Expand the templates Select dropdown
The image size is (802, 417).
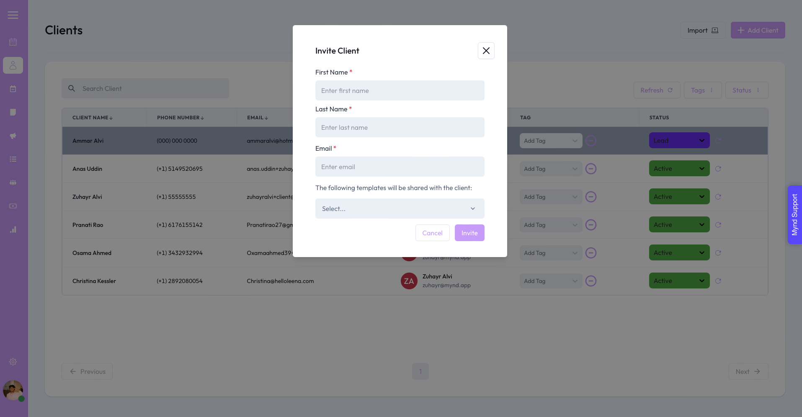coord(400,208)
